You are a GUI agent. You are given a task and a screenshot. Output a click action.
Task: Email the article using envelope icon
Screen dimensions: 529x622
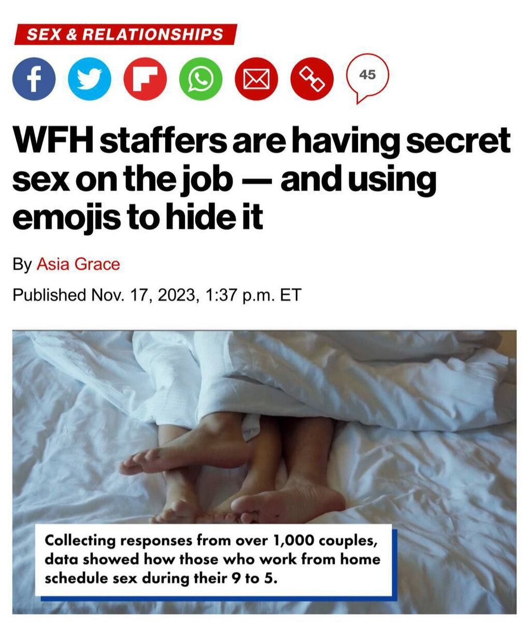(x=256, y=79)
